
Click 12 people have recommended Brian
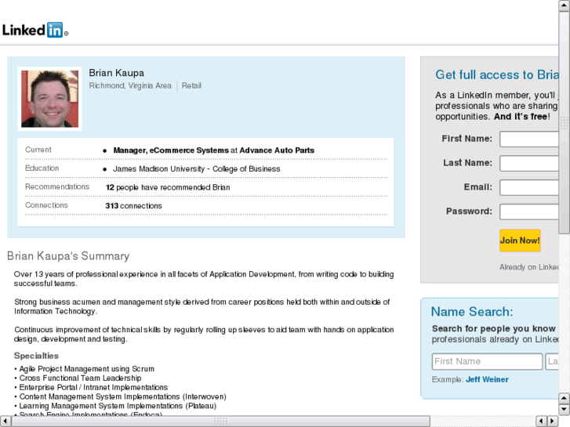click(168, 187)
